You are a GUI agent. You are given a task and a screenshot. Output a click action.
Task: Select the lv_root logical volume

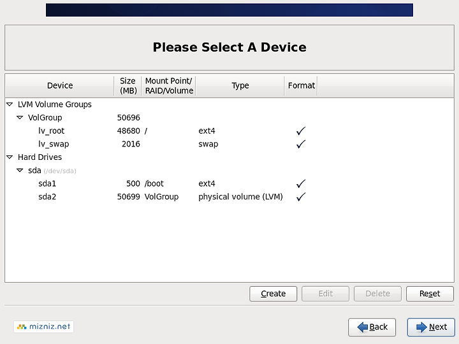pyautogui.click(x=229, y=131)
